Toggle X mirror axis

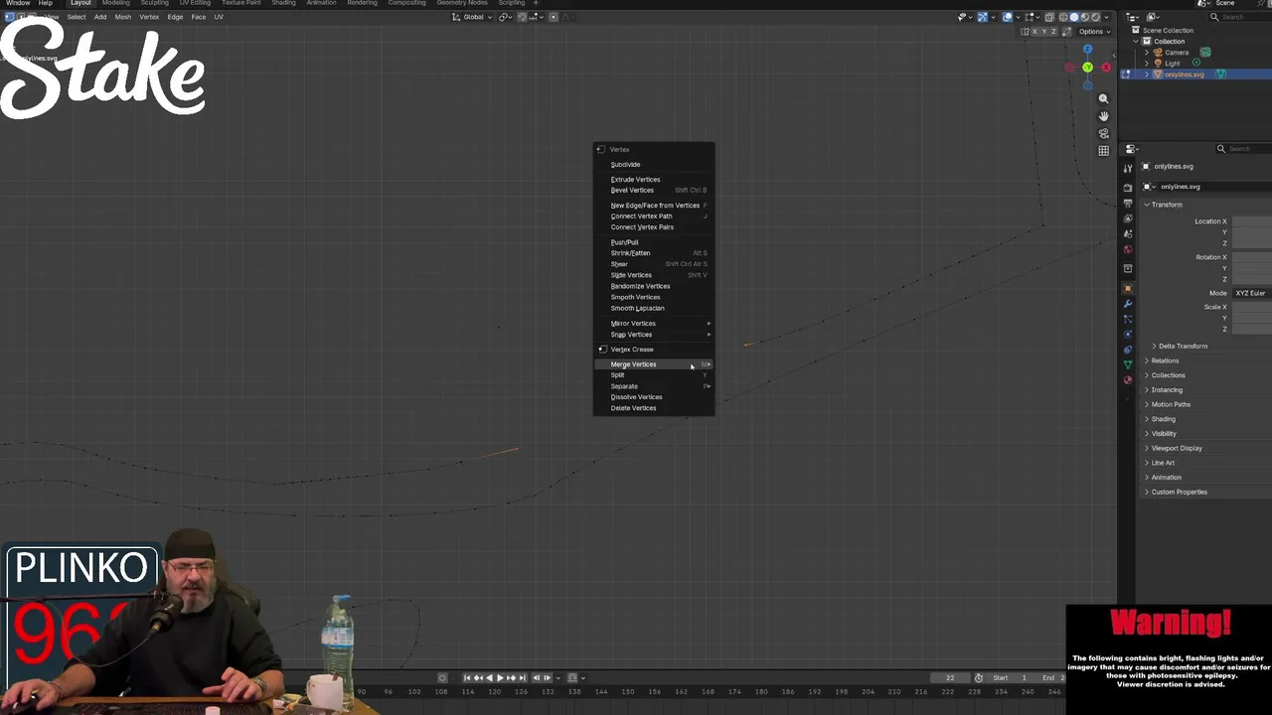pyautogui.click(x=1034, y=31)
